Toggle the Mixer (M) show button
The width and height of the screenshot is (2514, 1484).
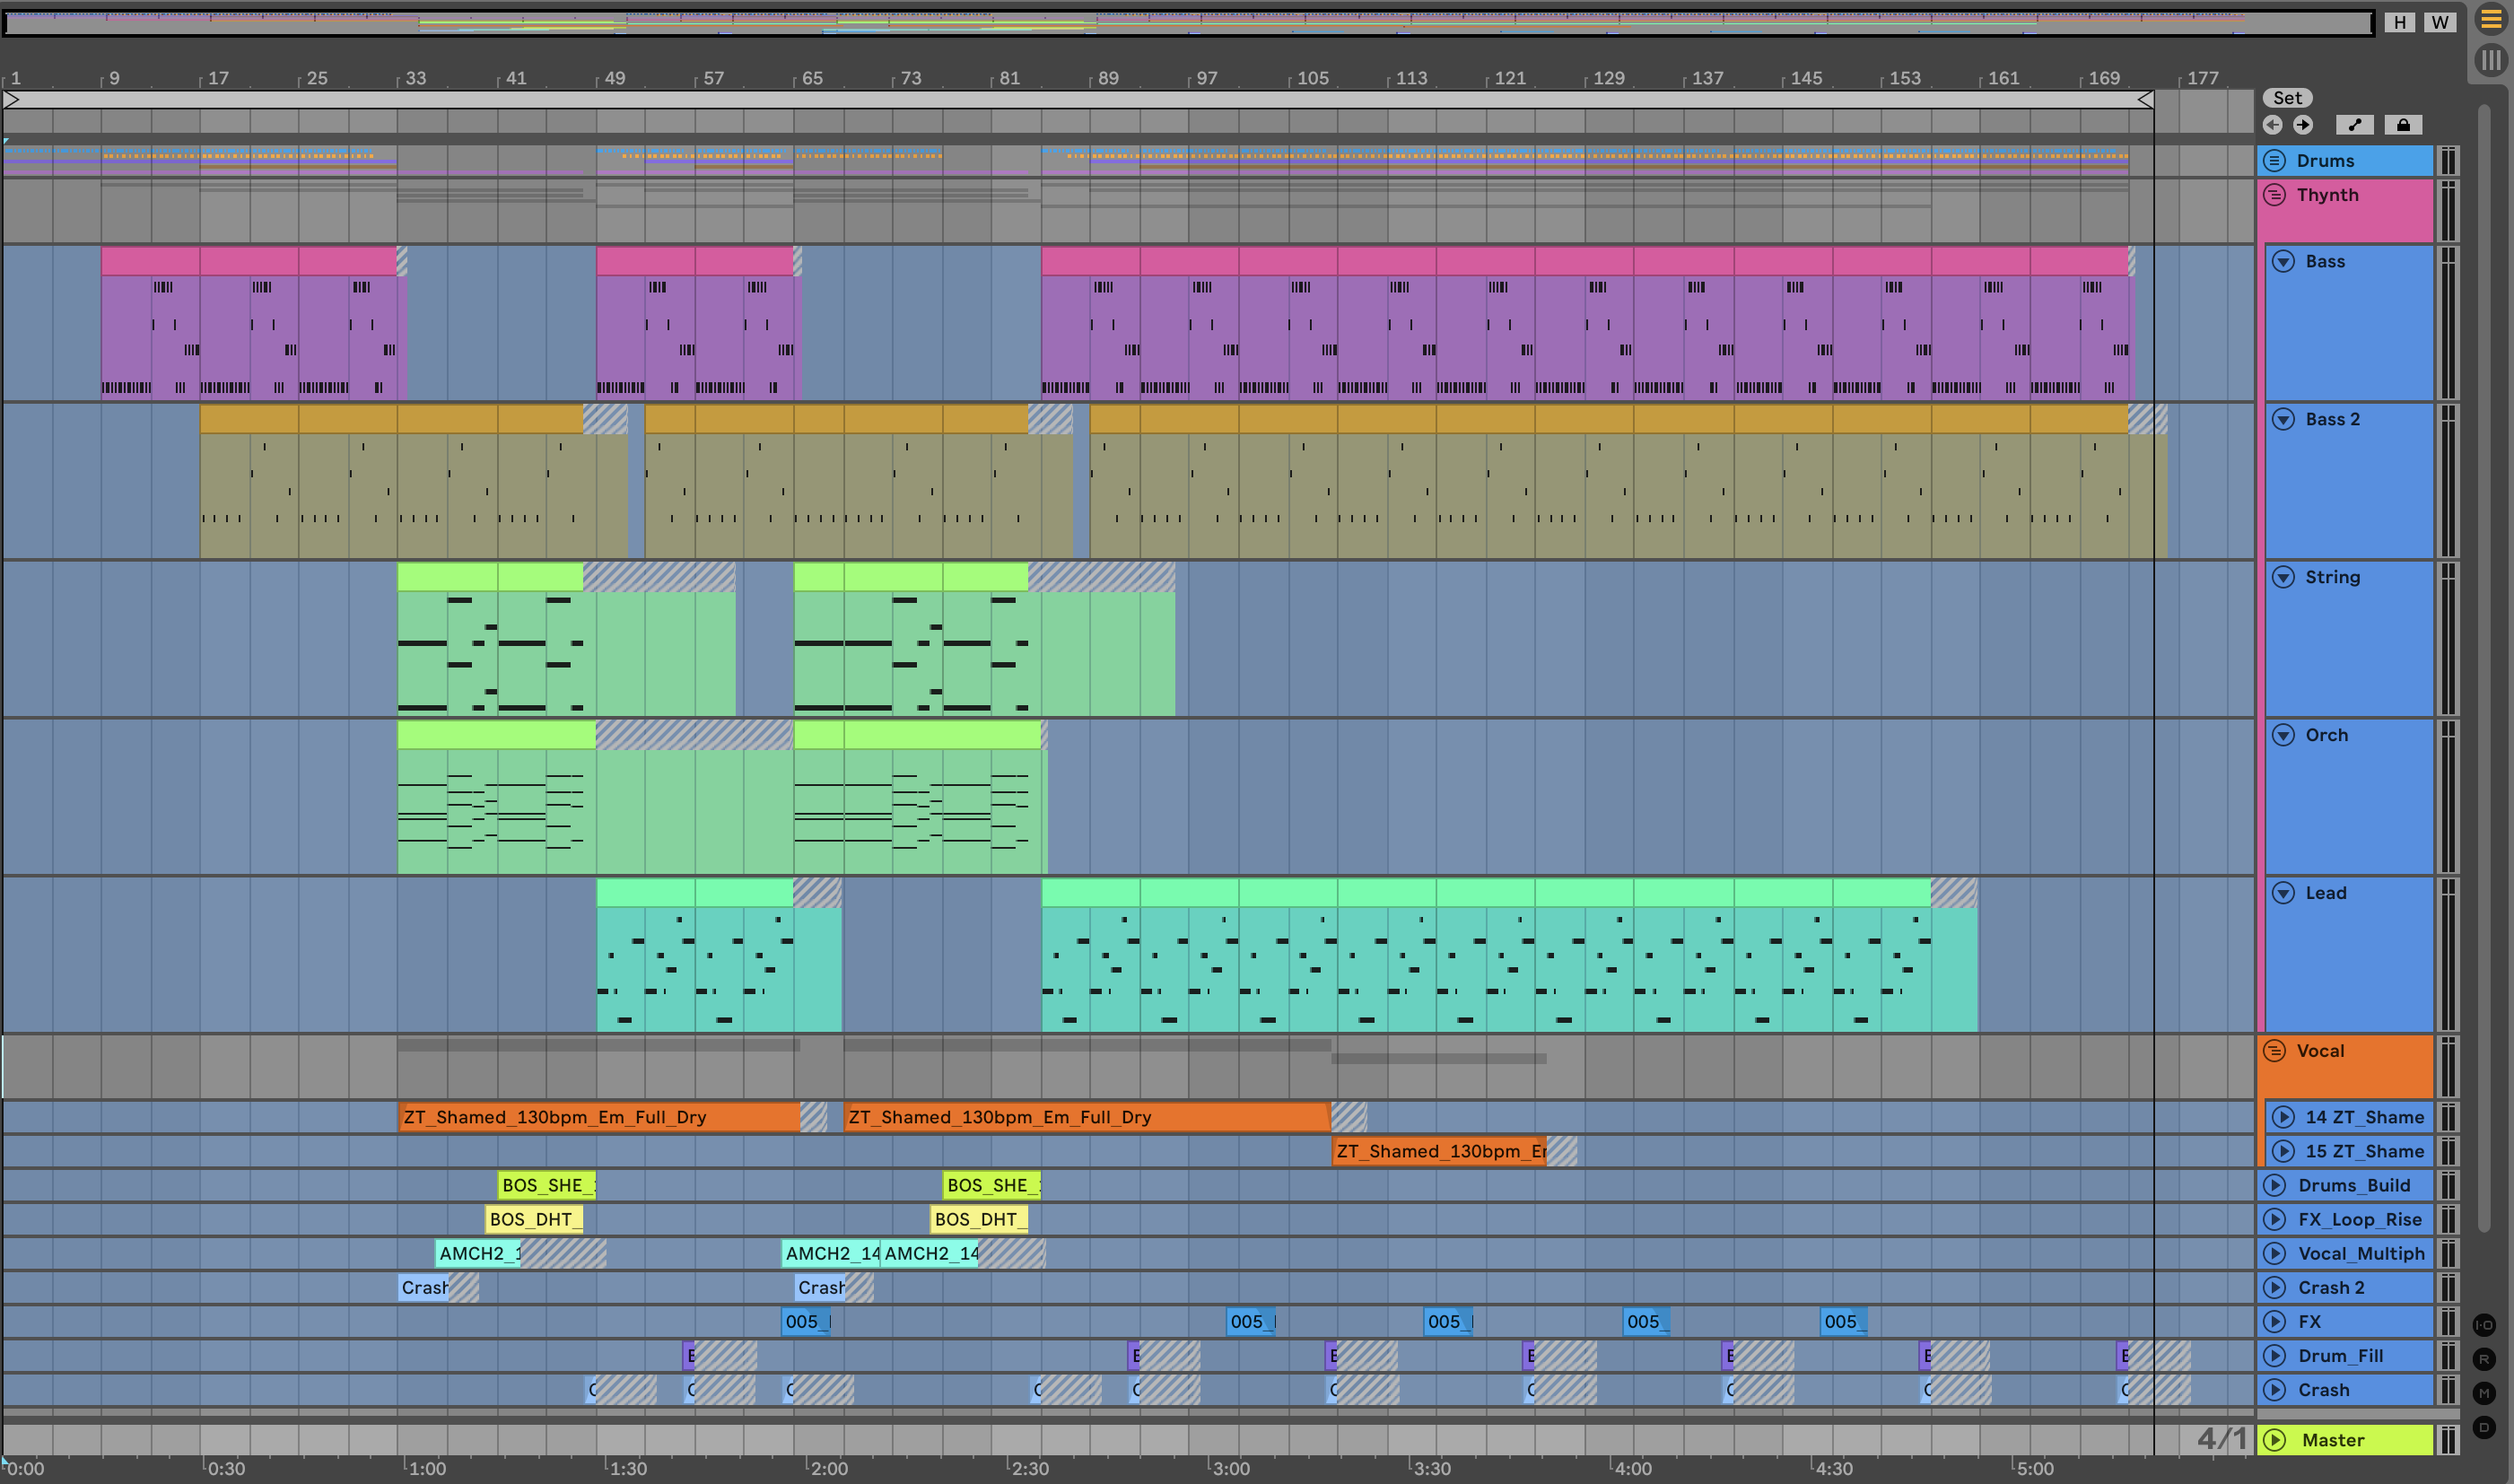tap(2484, 1394)
